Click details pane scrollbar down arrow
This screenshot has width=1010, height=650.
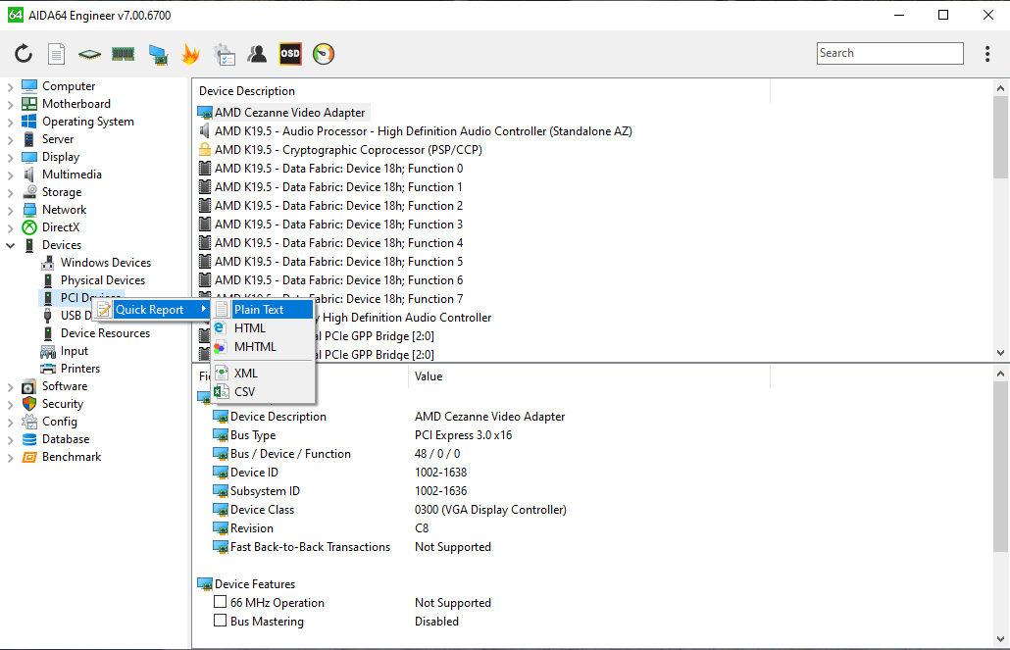pos(1000,639)
